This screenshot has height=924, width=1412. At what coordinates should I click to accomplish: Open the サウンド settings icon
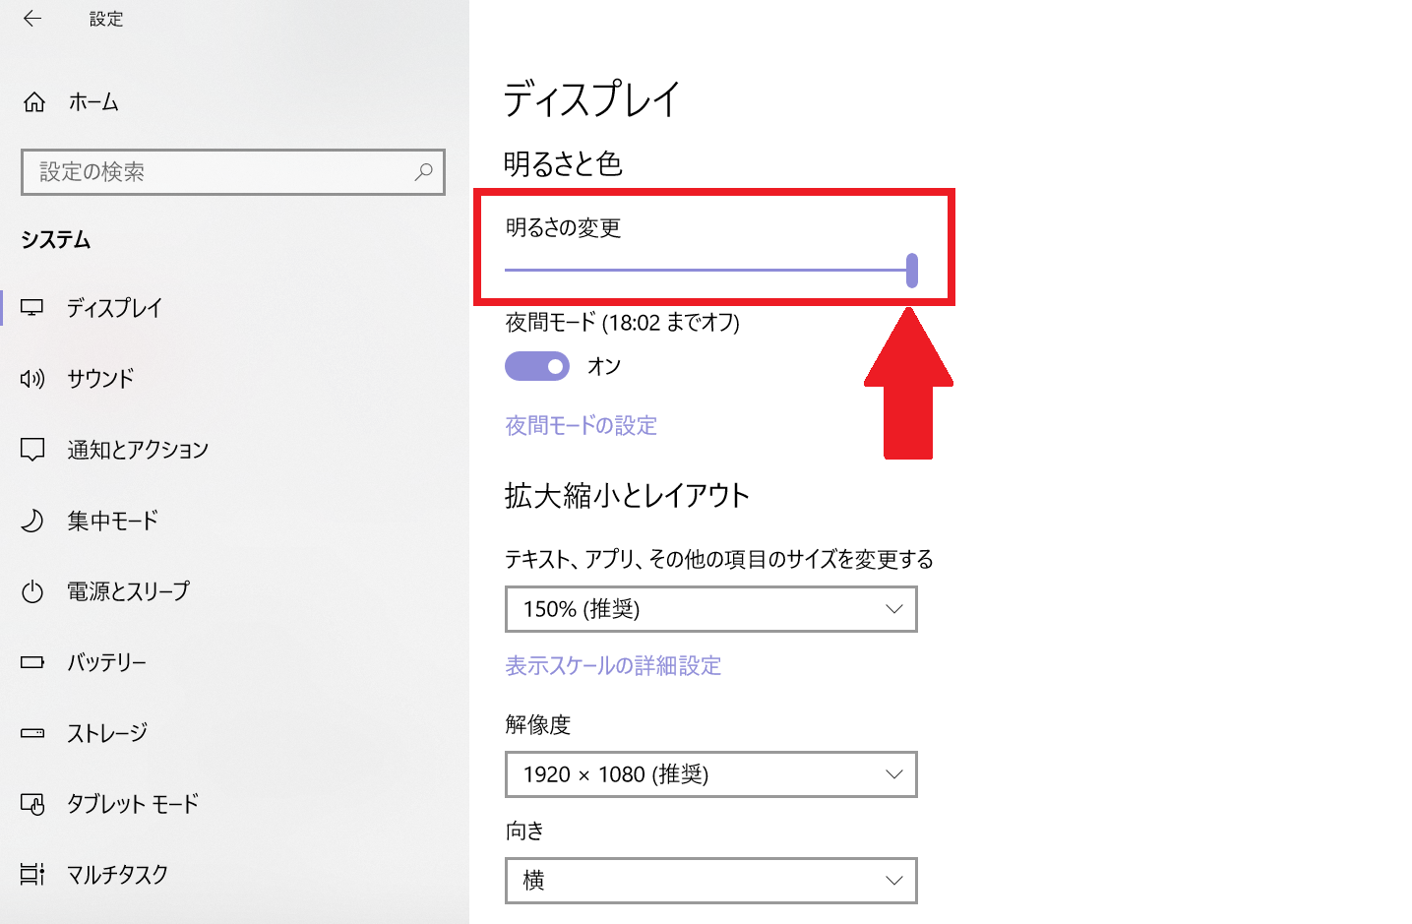point(32,378)
